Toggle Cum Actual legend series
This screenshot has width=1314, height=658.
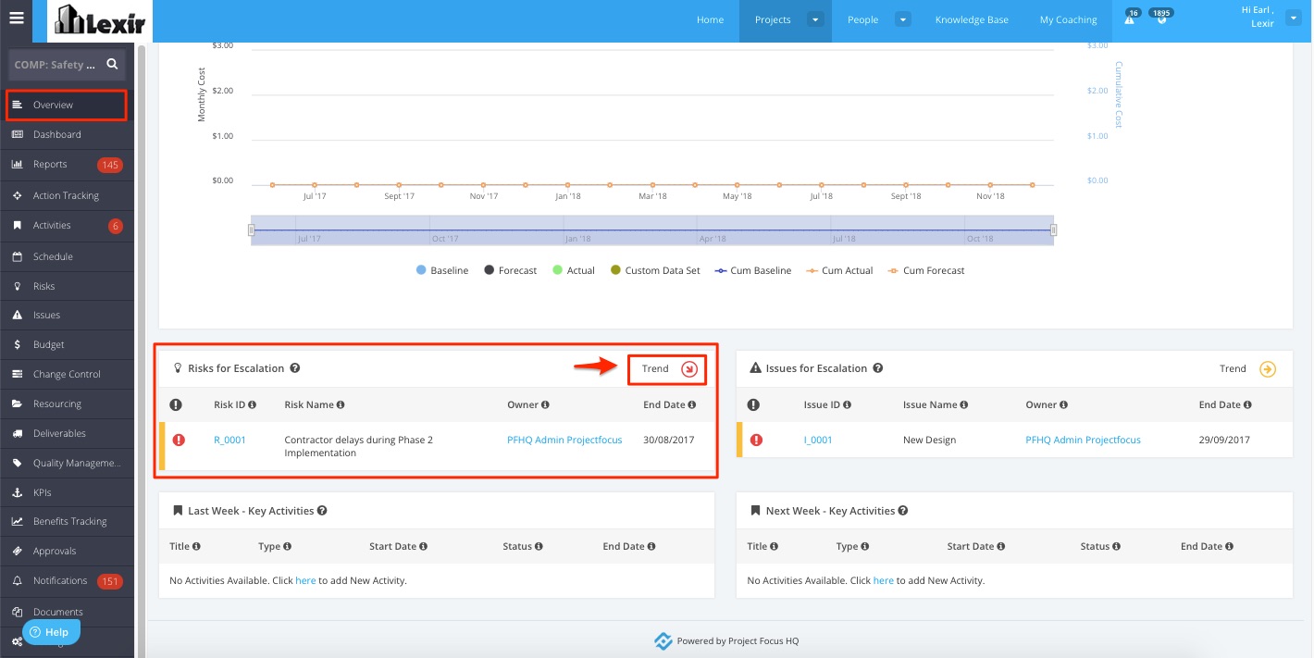(839, 271)
